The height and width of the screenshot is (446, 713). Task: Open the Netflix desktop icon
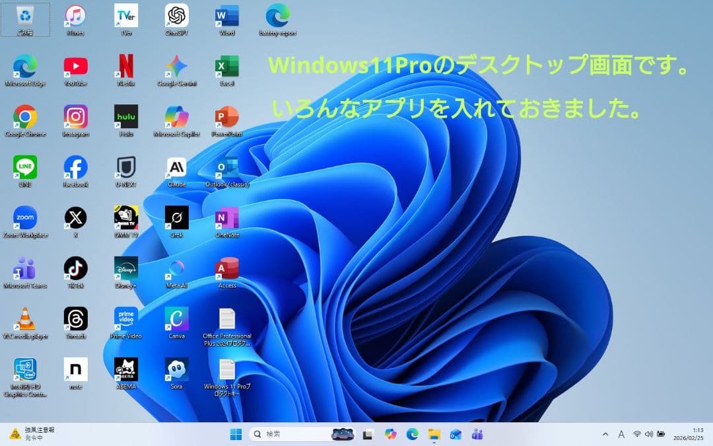tap(126, 70)
